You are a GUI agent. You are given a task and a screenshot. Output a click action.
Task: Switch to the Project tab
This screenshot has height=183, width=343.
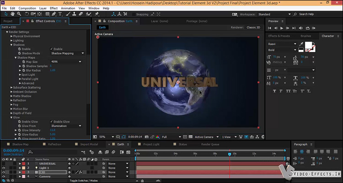(8, 21)
